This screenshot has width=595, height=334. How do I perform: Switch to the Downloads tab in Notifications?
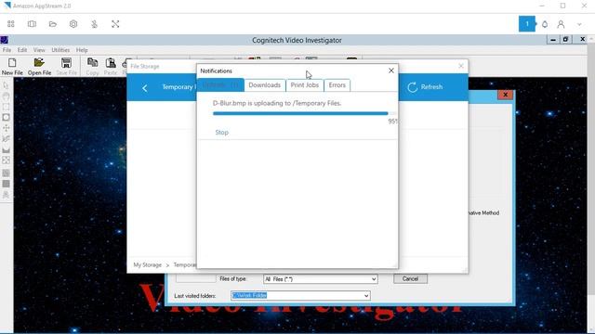(264, 85)
